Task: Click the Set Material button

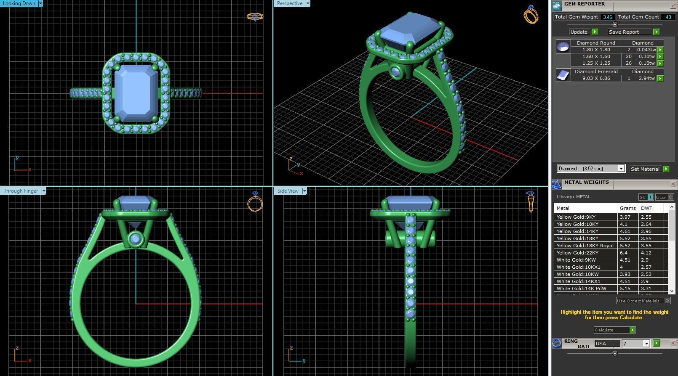Action: [x=649, y=169]
